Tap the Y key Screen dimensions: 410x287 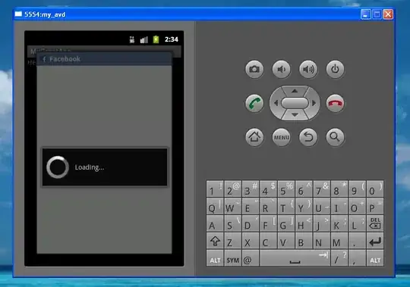tap(304, 206)
